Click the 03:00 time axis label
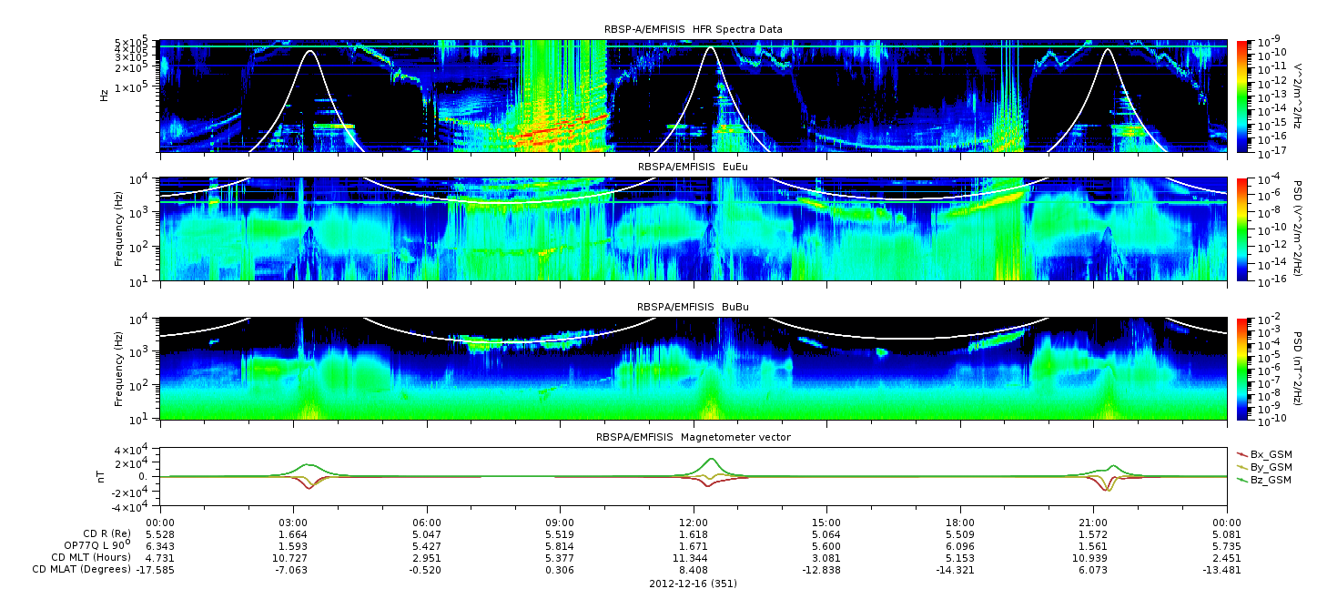 pyautogui.click(x=293, y=522)
